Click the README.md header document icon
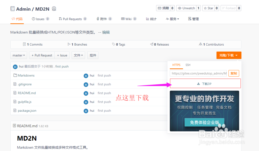 14,126
